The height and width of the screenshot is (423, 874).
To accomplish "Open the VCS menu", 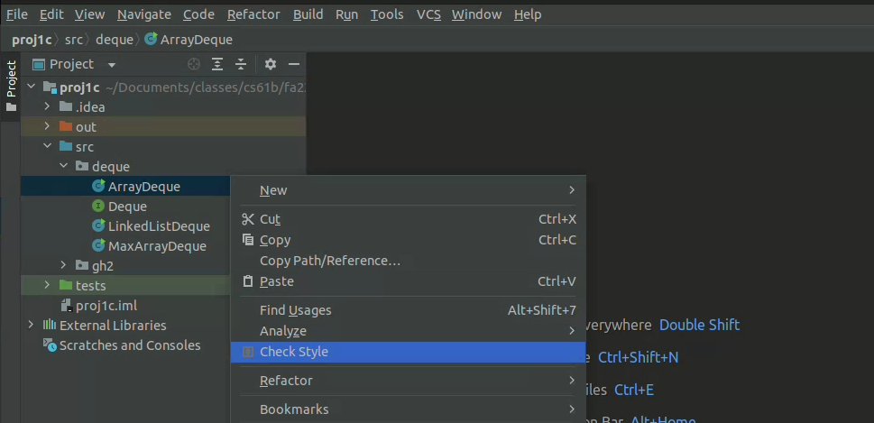I will [x=428, y=14].
